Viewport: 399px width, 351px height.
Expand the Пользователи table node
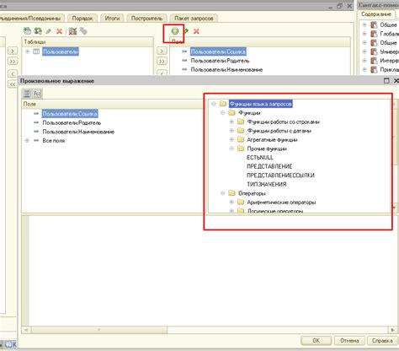click(x=28, y=51)
